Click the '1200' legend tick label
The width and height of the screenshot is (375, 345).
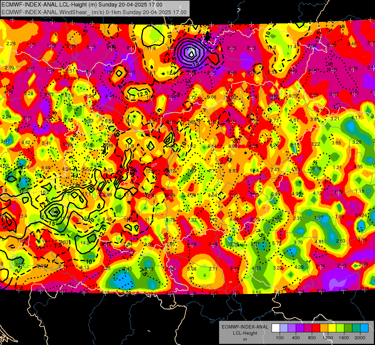click(x=328, y=338)
